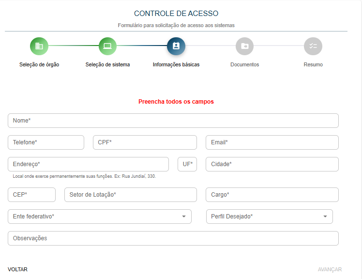Select the 'Resumo' step label
Viewport: 362px width, 279px height.
point(313,64)
